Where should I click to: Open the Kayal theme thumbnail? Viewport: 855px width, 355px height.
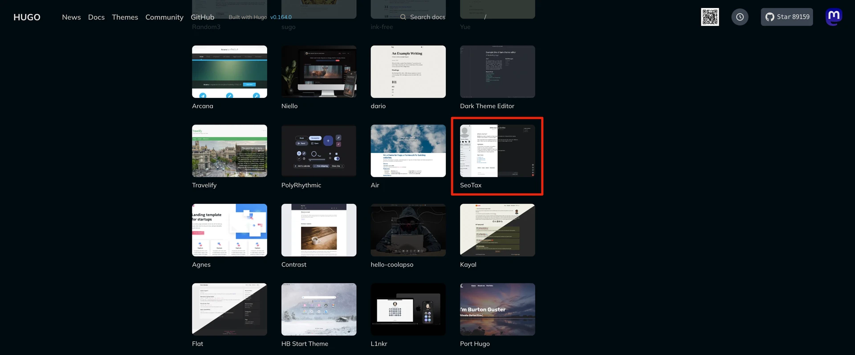coord(497,230)
